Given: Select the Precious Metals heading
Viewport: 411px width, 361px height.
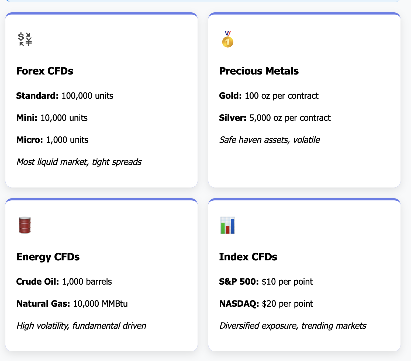Looking at the screenshot, I should (x=259, y=71).
